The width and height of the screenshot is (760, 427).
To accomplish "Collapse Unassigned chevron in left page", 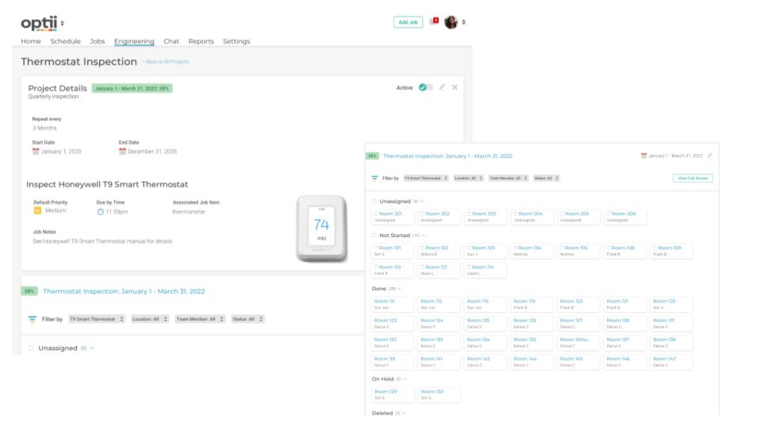I will click(92, 348).
